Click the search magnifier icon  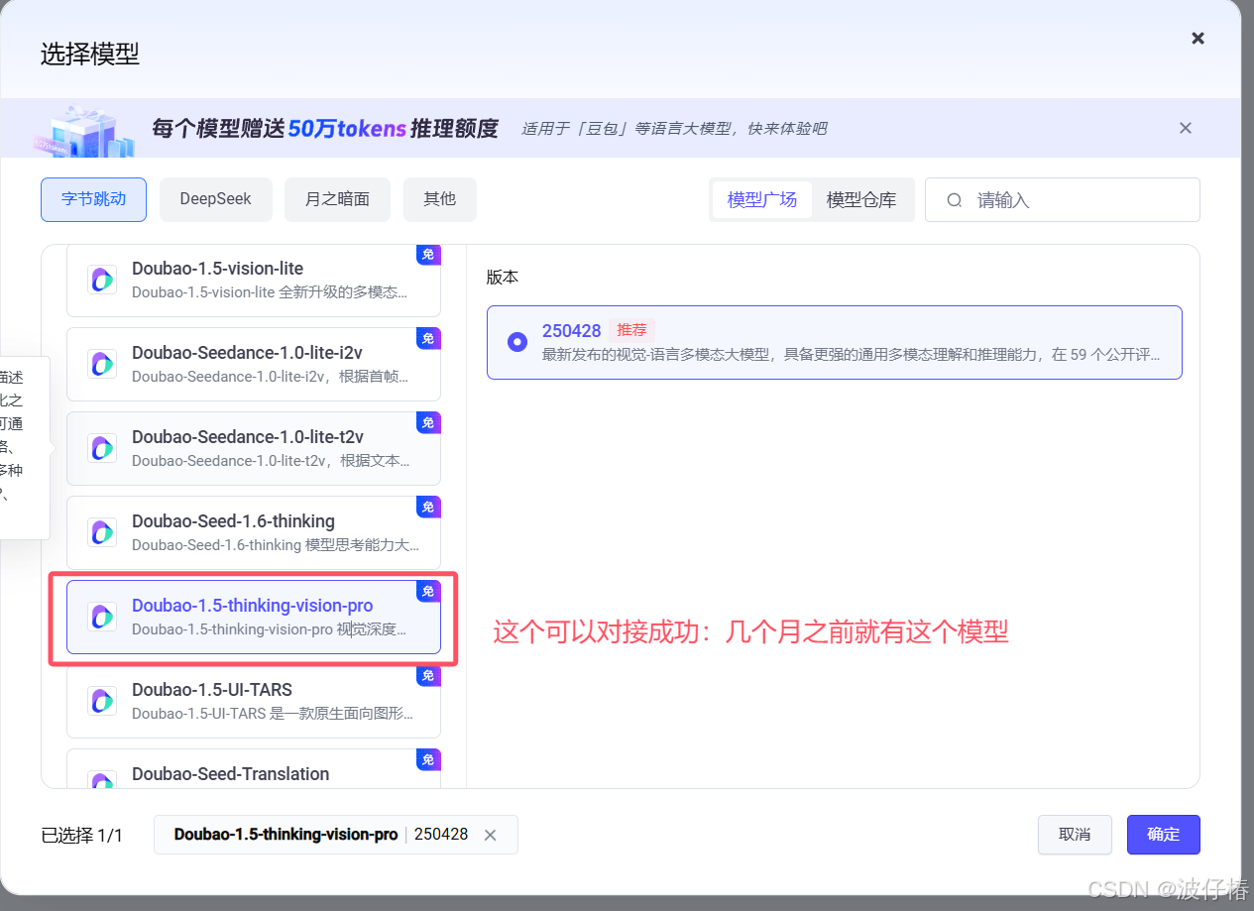954,199
